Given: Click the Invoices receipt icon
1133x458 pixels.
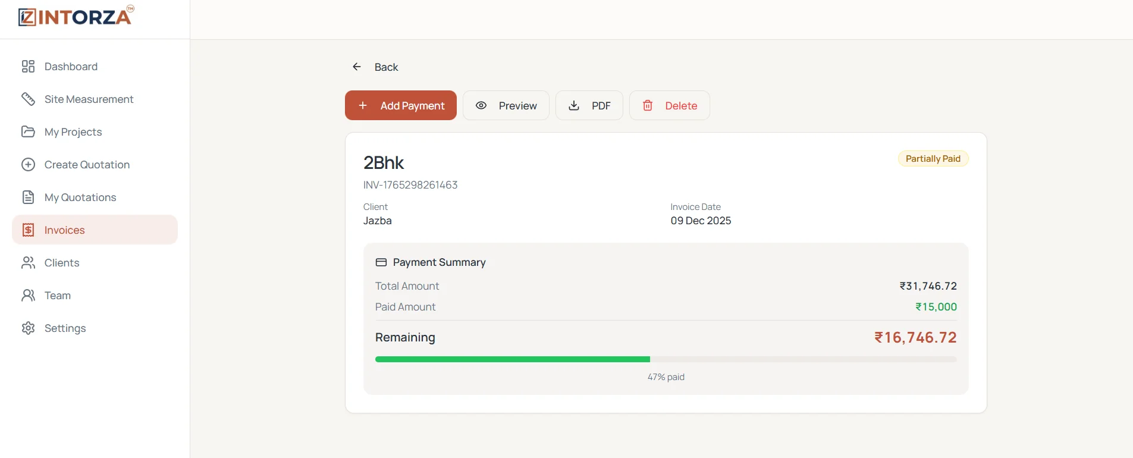Looking at the screenshot, I should point(28,230).
